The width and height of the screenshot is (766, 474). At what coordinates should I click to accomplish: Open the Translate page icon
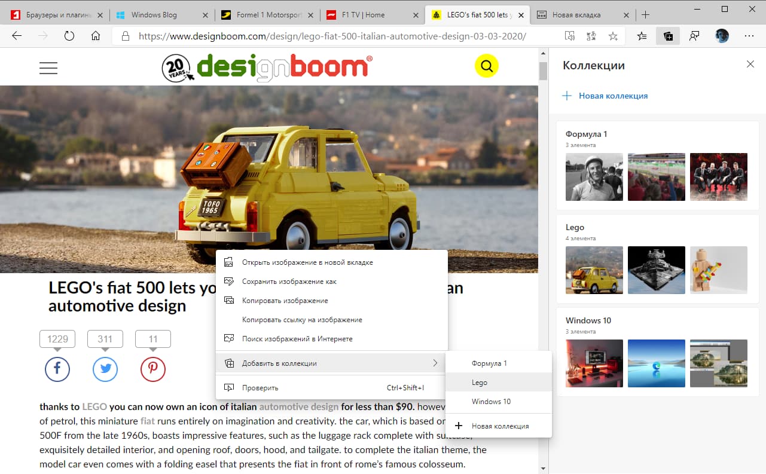[x=591, y=36]
